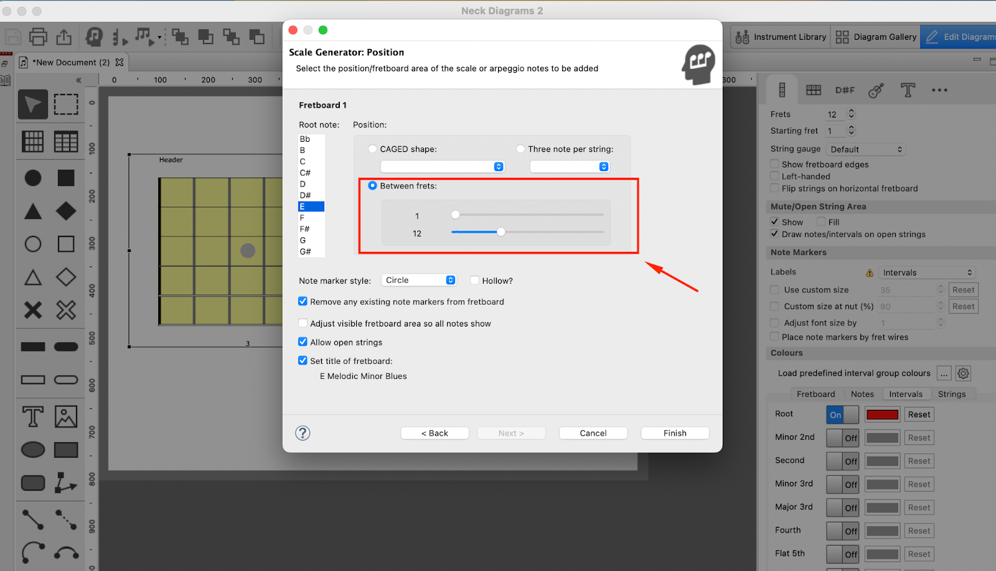Uncheck Remove any existing note markers from fretboard
Viewport: 996px width, 571px height.
303,302
